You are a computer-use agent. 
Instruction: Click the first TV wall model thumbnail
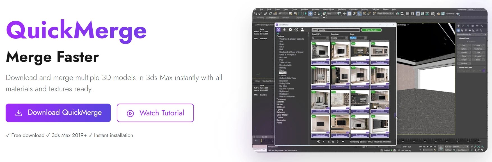pyautogui.click(x=320, y=51)
